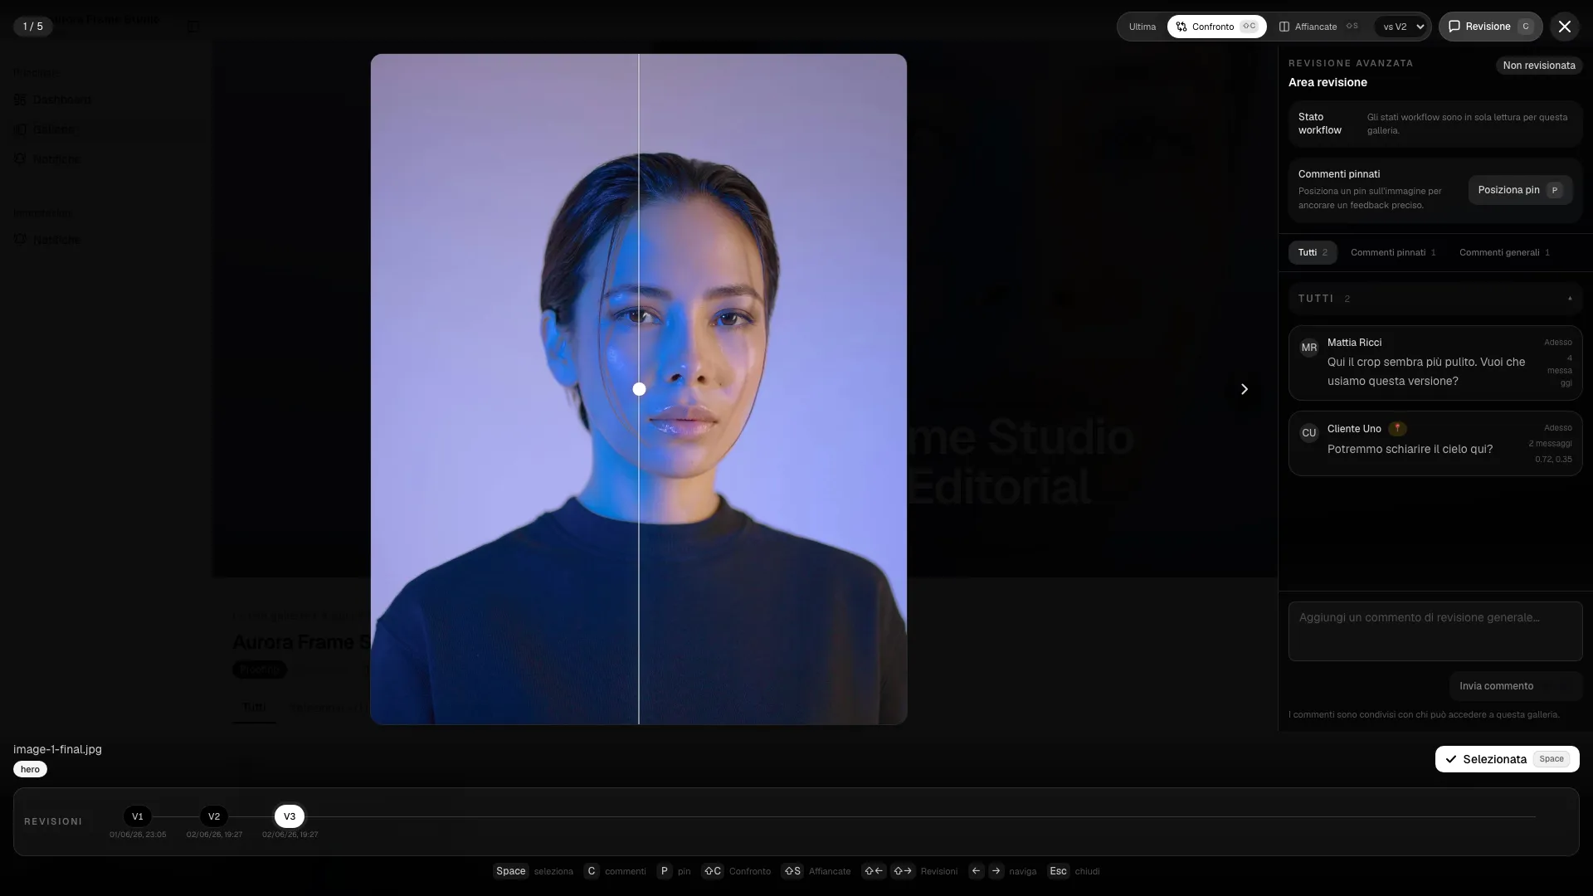This screenshot has height=896, width=1593.
Task: Click the Affiancate side-by-side panel icon
Action: click(x=1284, y=27)
